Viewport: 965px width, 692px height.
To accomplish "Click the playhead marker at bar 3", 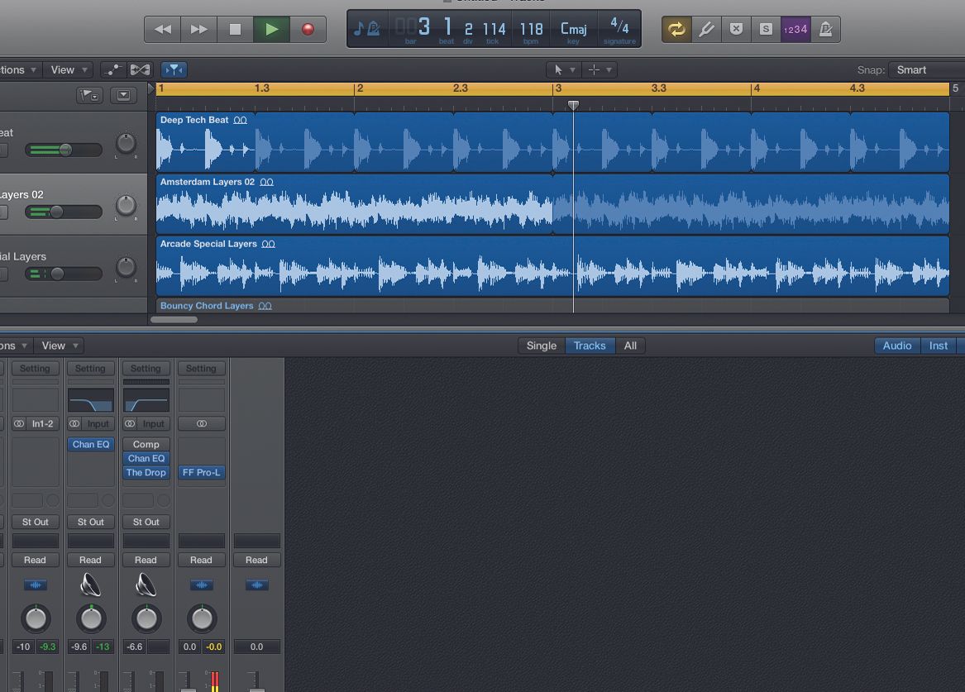I will [574, 105].
